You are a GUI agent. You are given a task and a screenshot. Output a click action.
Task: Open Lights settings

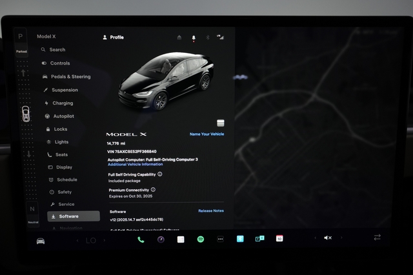57,142
